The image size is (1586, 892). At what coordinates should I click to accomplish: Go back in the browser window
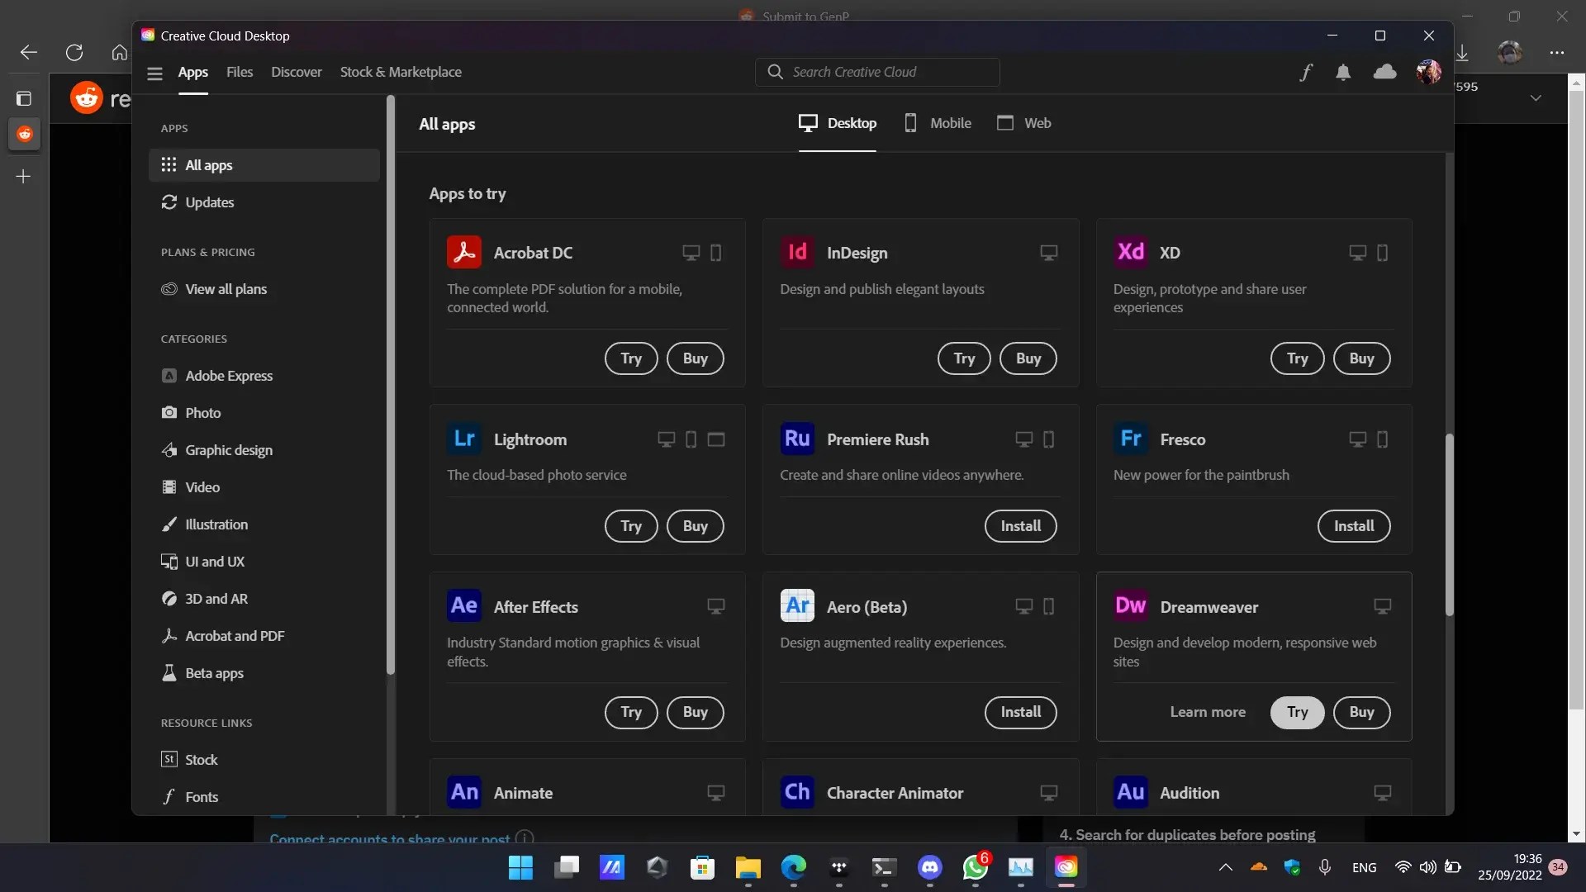click(29, 53)
